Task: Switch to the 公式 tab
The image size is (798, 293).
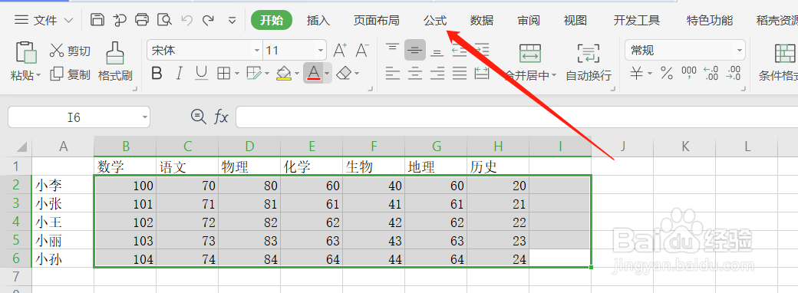Action: (435, 21)
